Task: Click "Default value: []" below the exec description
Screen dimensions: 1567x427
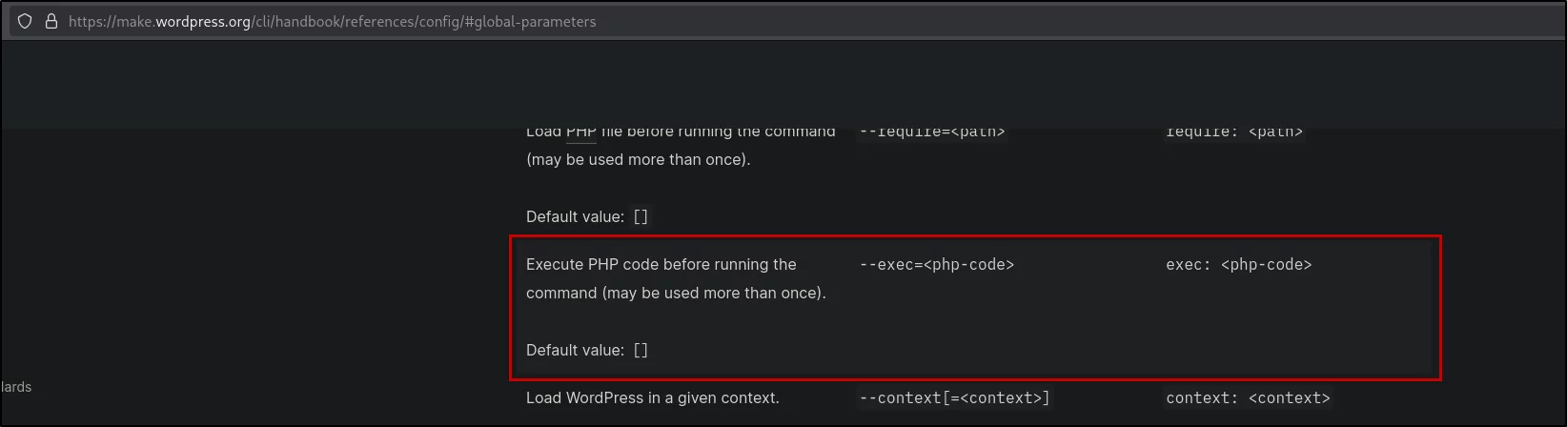Action: pyautogui.click(x=587, y=351)
